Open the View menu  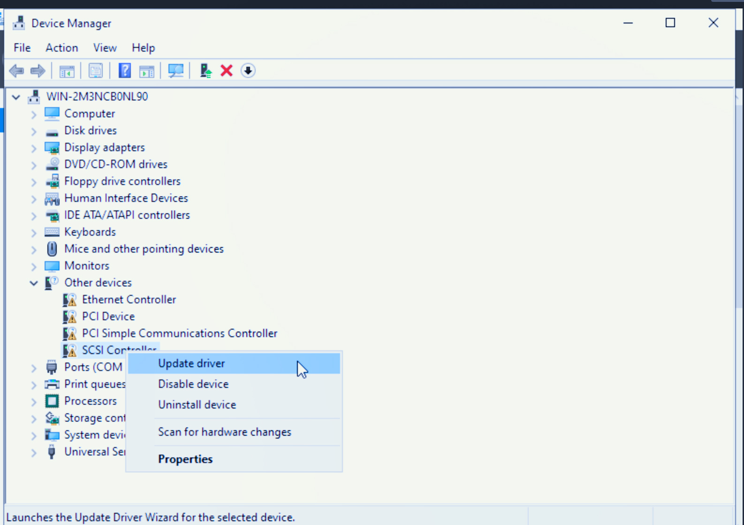click(105, 48)
